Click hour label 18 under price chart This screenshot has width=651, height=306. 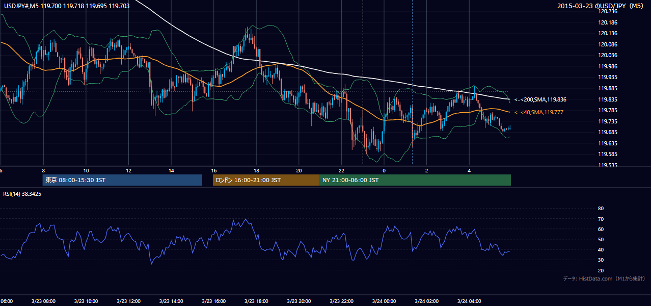click(x=256, y=170)
